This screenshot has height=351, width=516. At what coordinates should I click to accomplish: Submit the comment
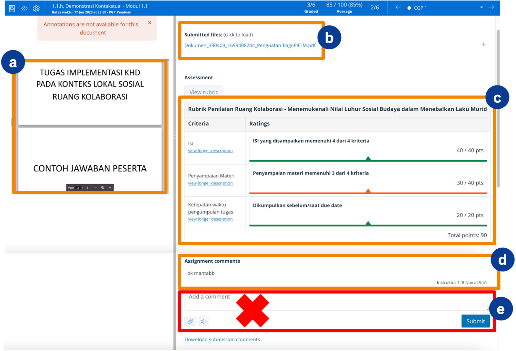pos(476,321)
